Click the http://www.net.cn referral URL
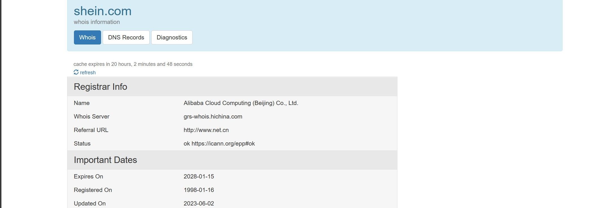 [206, 130]
